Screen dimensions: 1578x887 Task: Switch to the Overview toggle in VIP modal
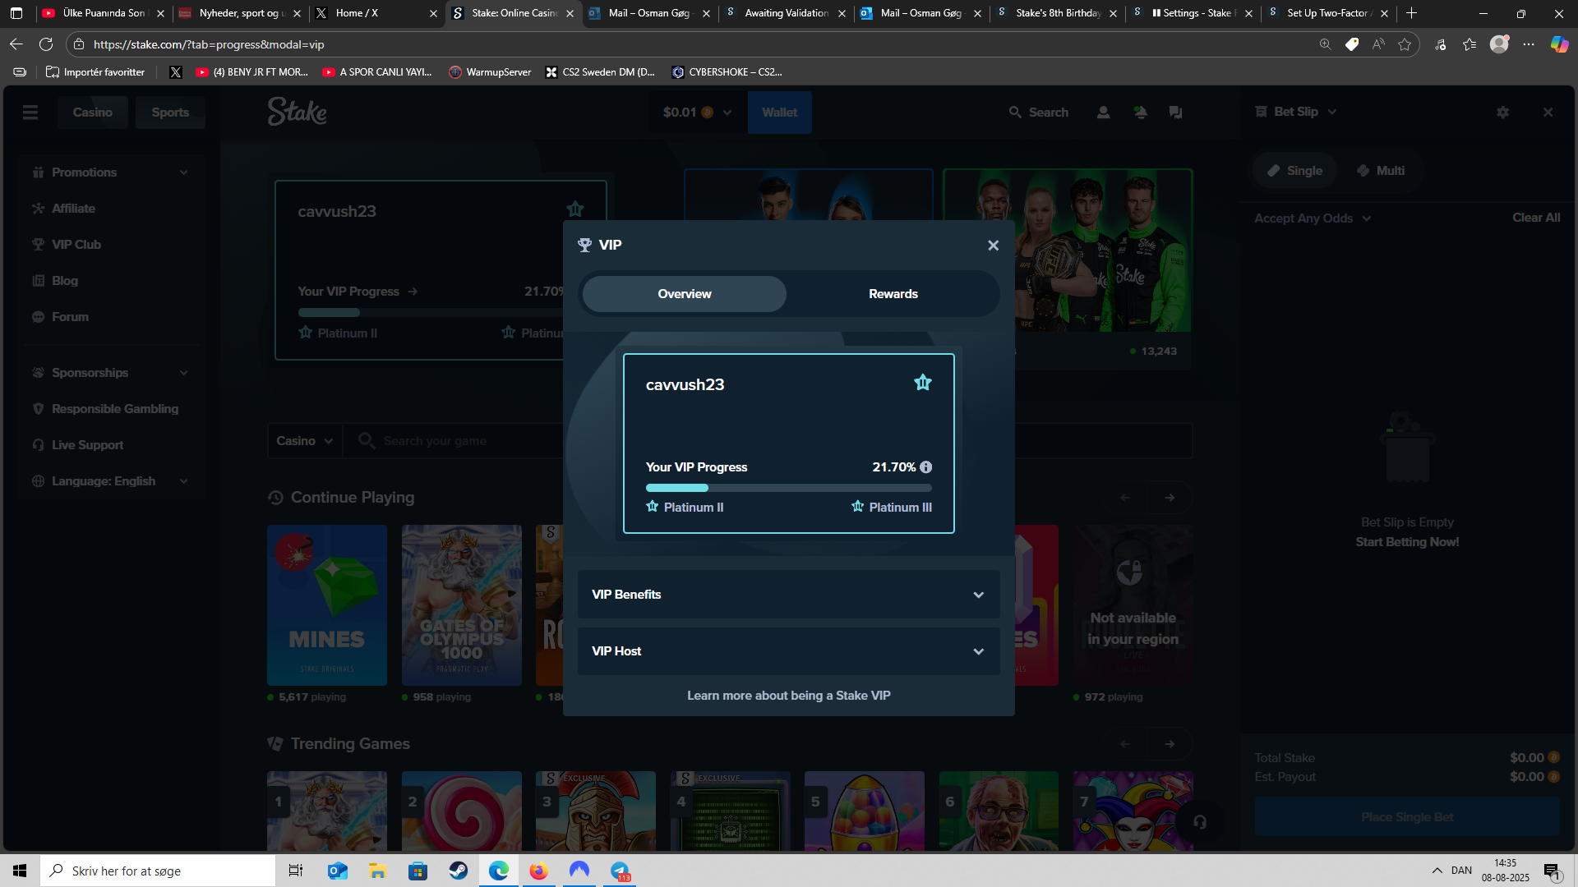click(684, 294)
